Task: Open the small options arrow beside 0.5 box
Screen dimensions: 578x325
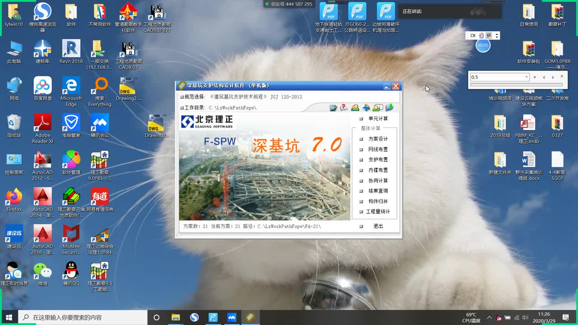Action: (x=535, y=77)
